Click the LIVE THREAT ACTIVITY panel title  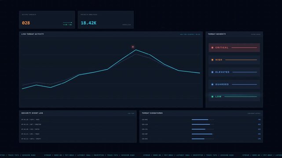point(33,34)
